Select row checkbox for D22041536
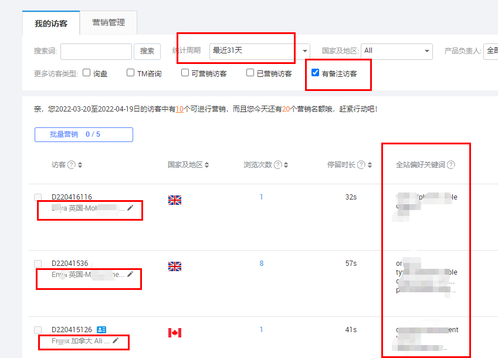This screenshot has height=358, width=498. click(x=38, y=264)
